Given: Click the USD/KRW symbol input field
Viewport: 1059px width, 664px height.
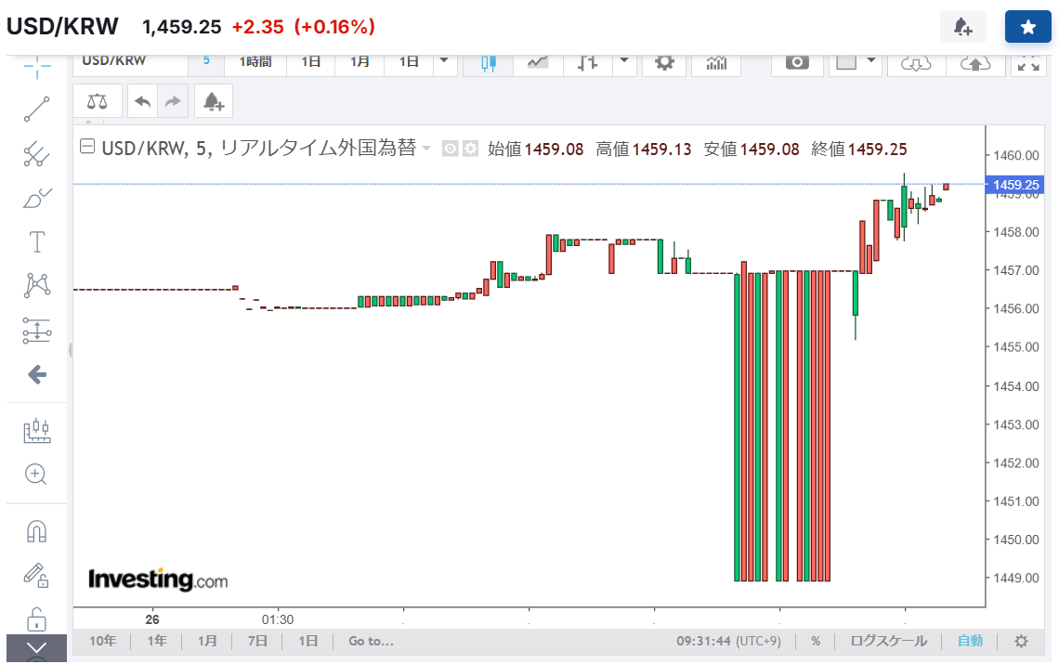Looking at the screenshot, I should pos(130,61).
